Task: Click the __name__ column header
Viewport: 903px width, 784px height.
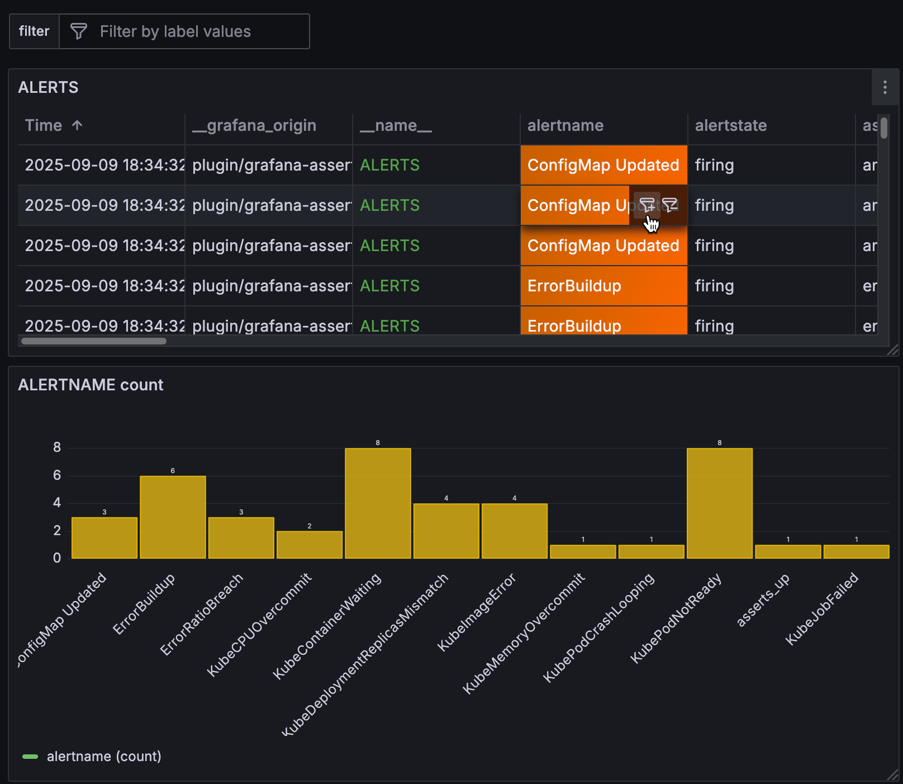Action: tap(396, 125)
